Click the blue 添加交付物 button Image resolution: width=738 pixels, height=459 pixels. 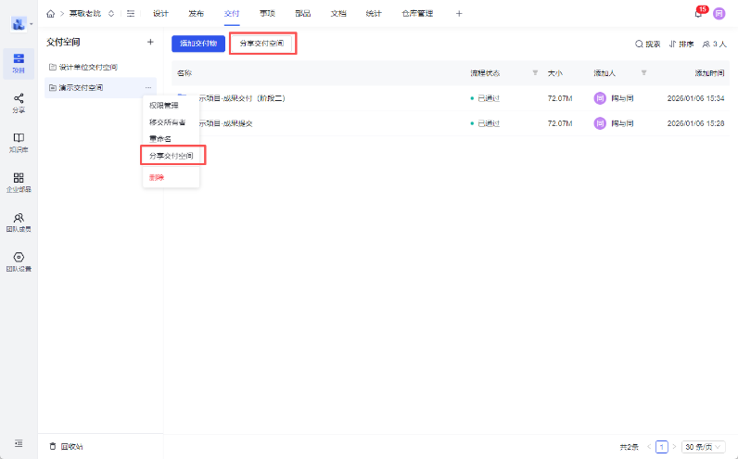click(x=198, y=44)
